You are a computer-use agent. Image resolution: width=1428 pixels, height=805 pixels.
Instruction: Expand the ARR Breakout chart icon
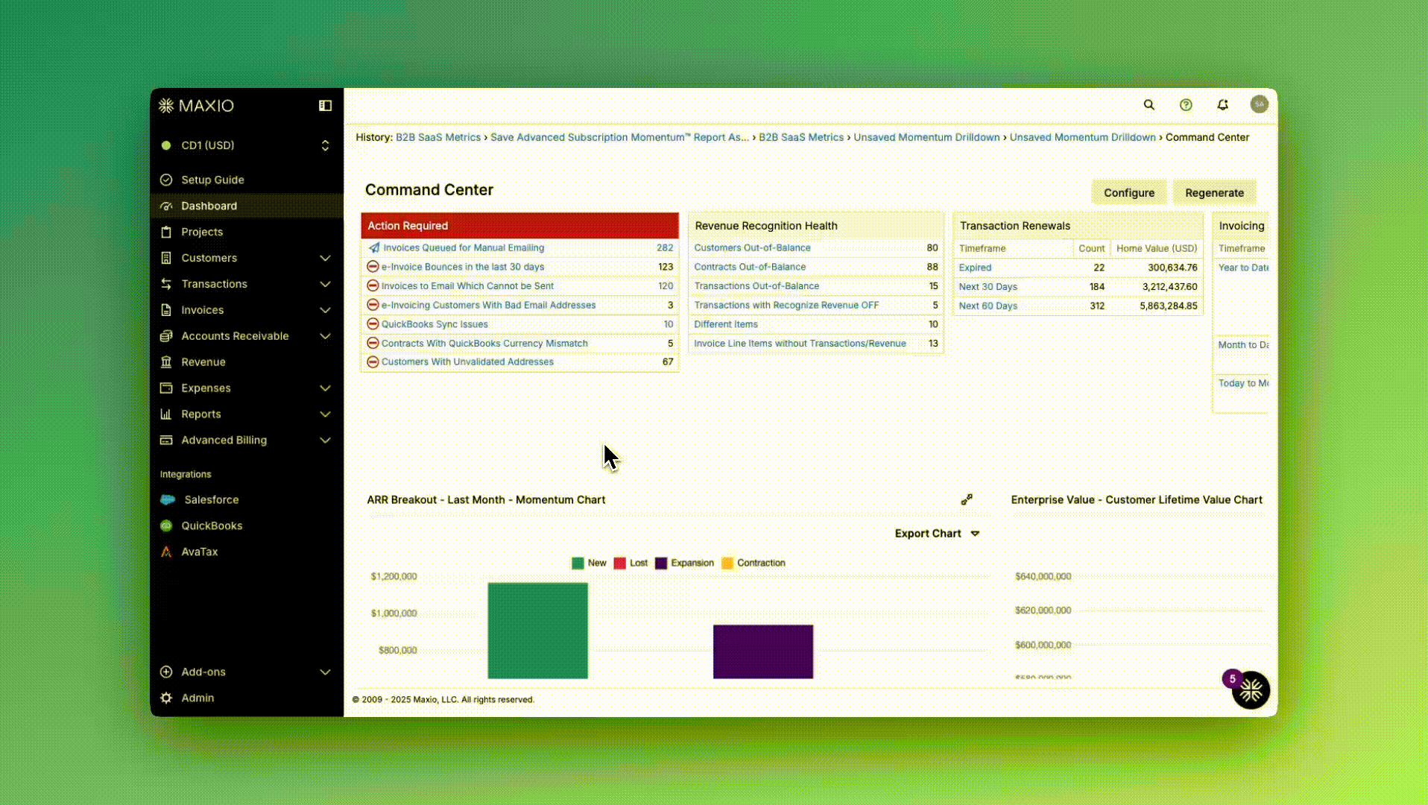click(966, 499)
